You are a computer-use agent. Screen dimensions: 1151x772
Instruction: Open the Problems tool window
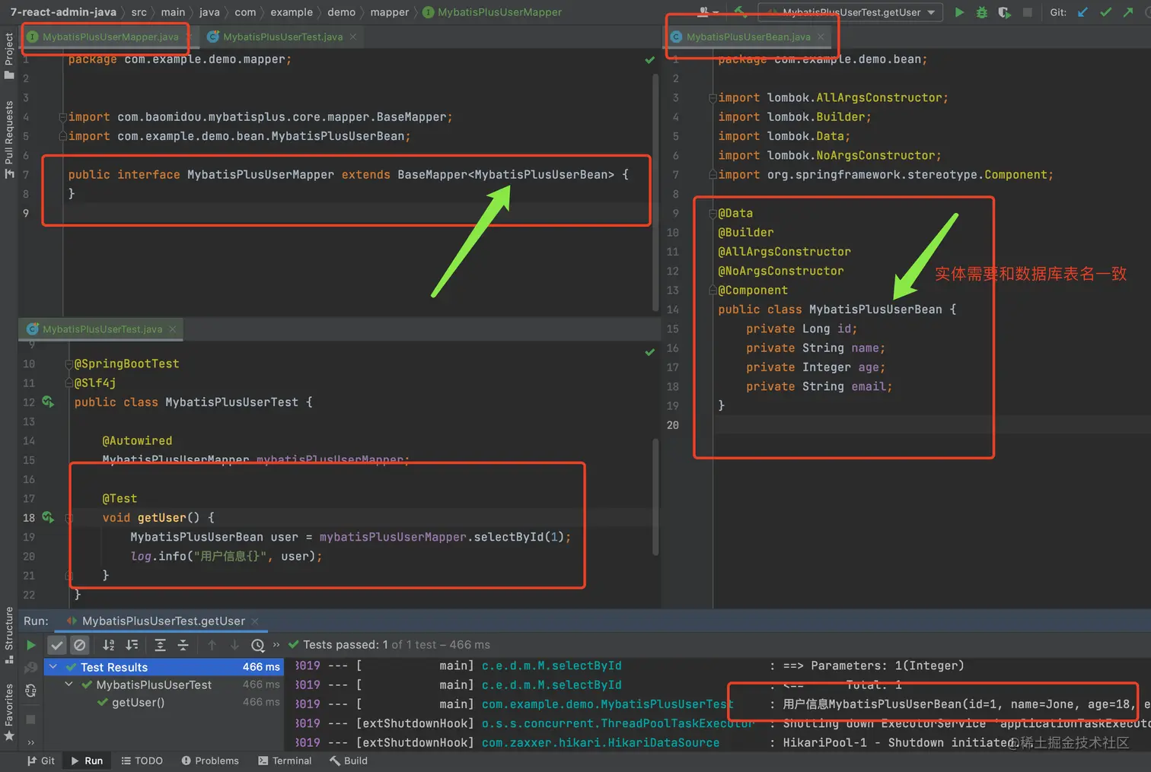(x=210, y=761)
